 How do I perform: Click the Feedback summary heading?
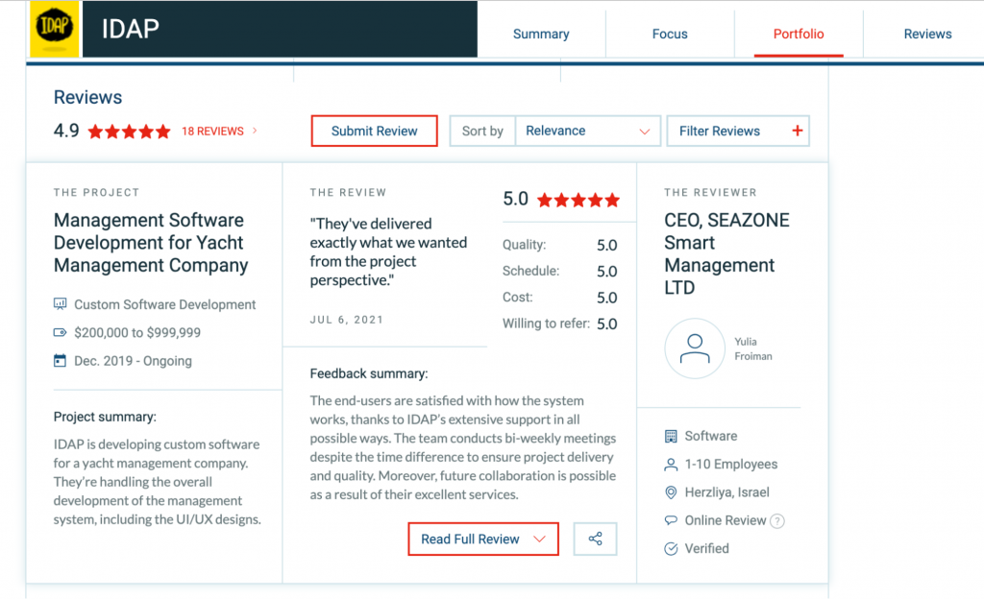coord(369,374)
